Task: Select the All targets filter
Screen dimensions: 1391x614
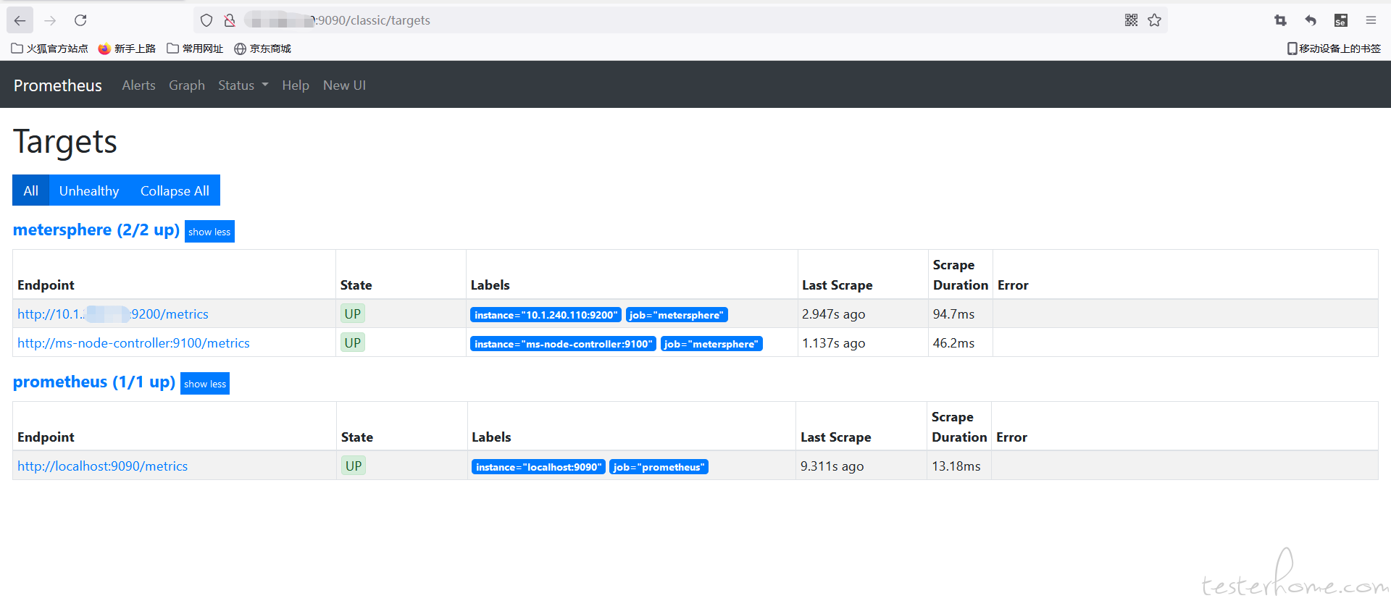Action: click(x=30, y=190)
